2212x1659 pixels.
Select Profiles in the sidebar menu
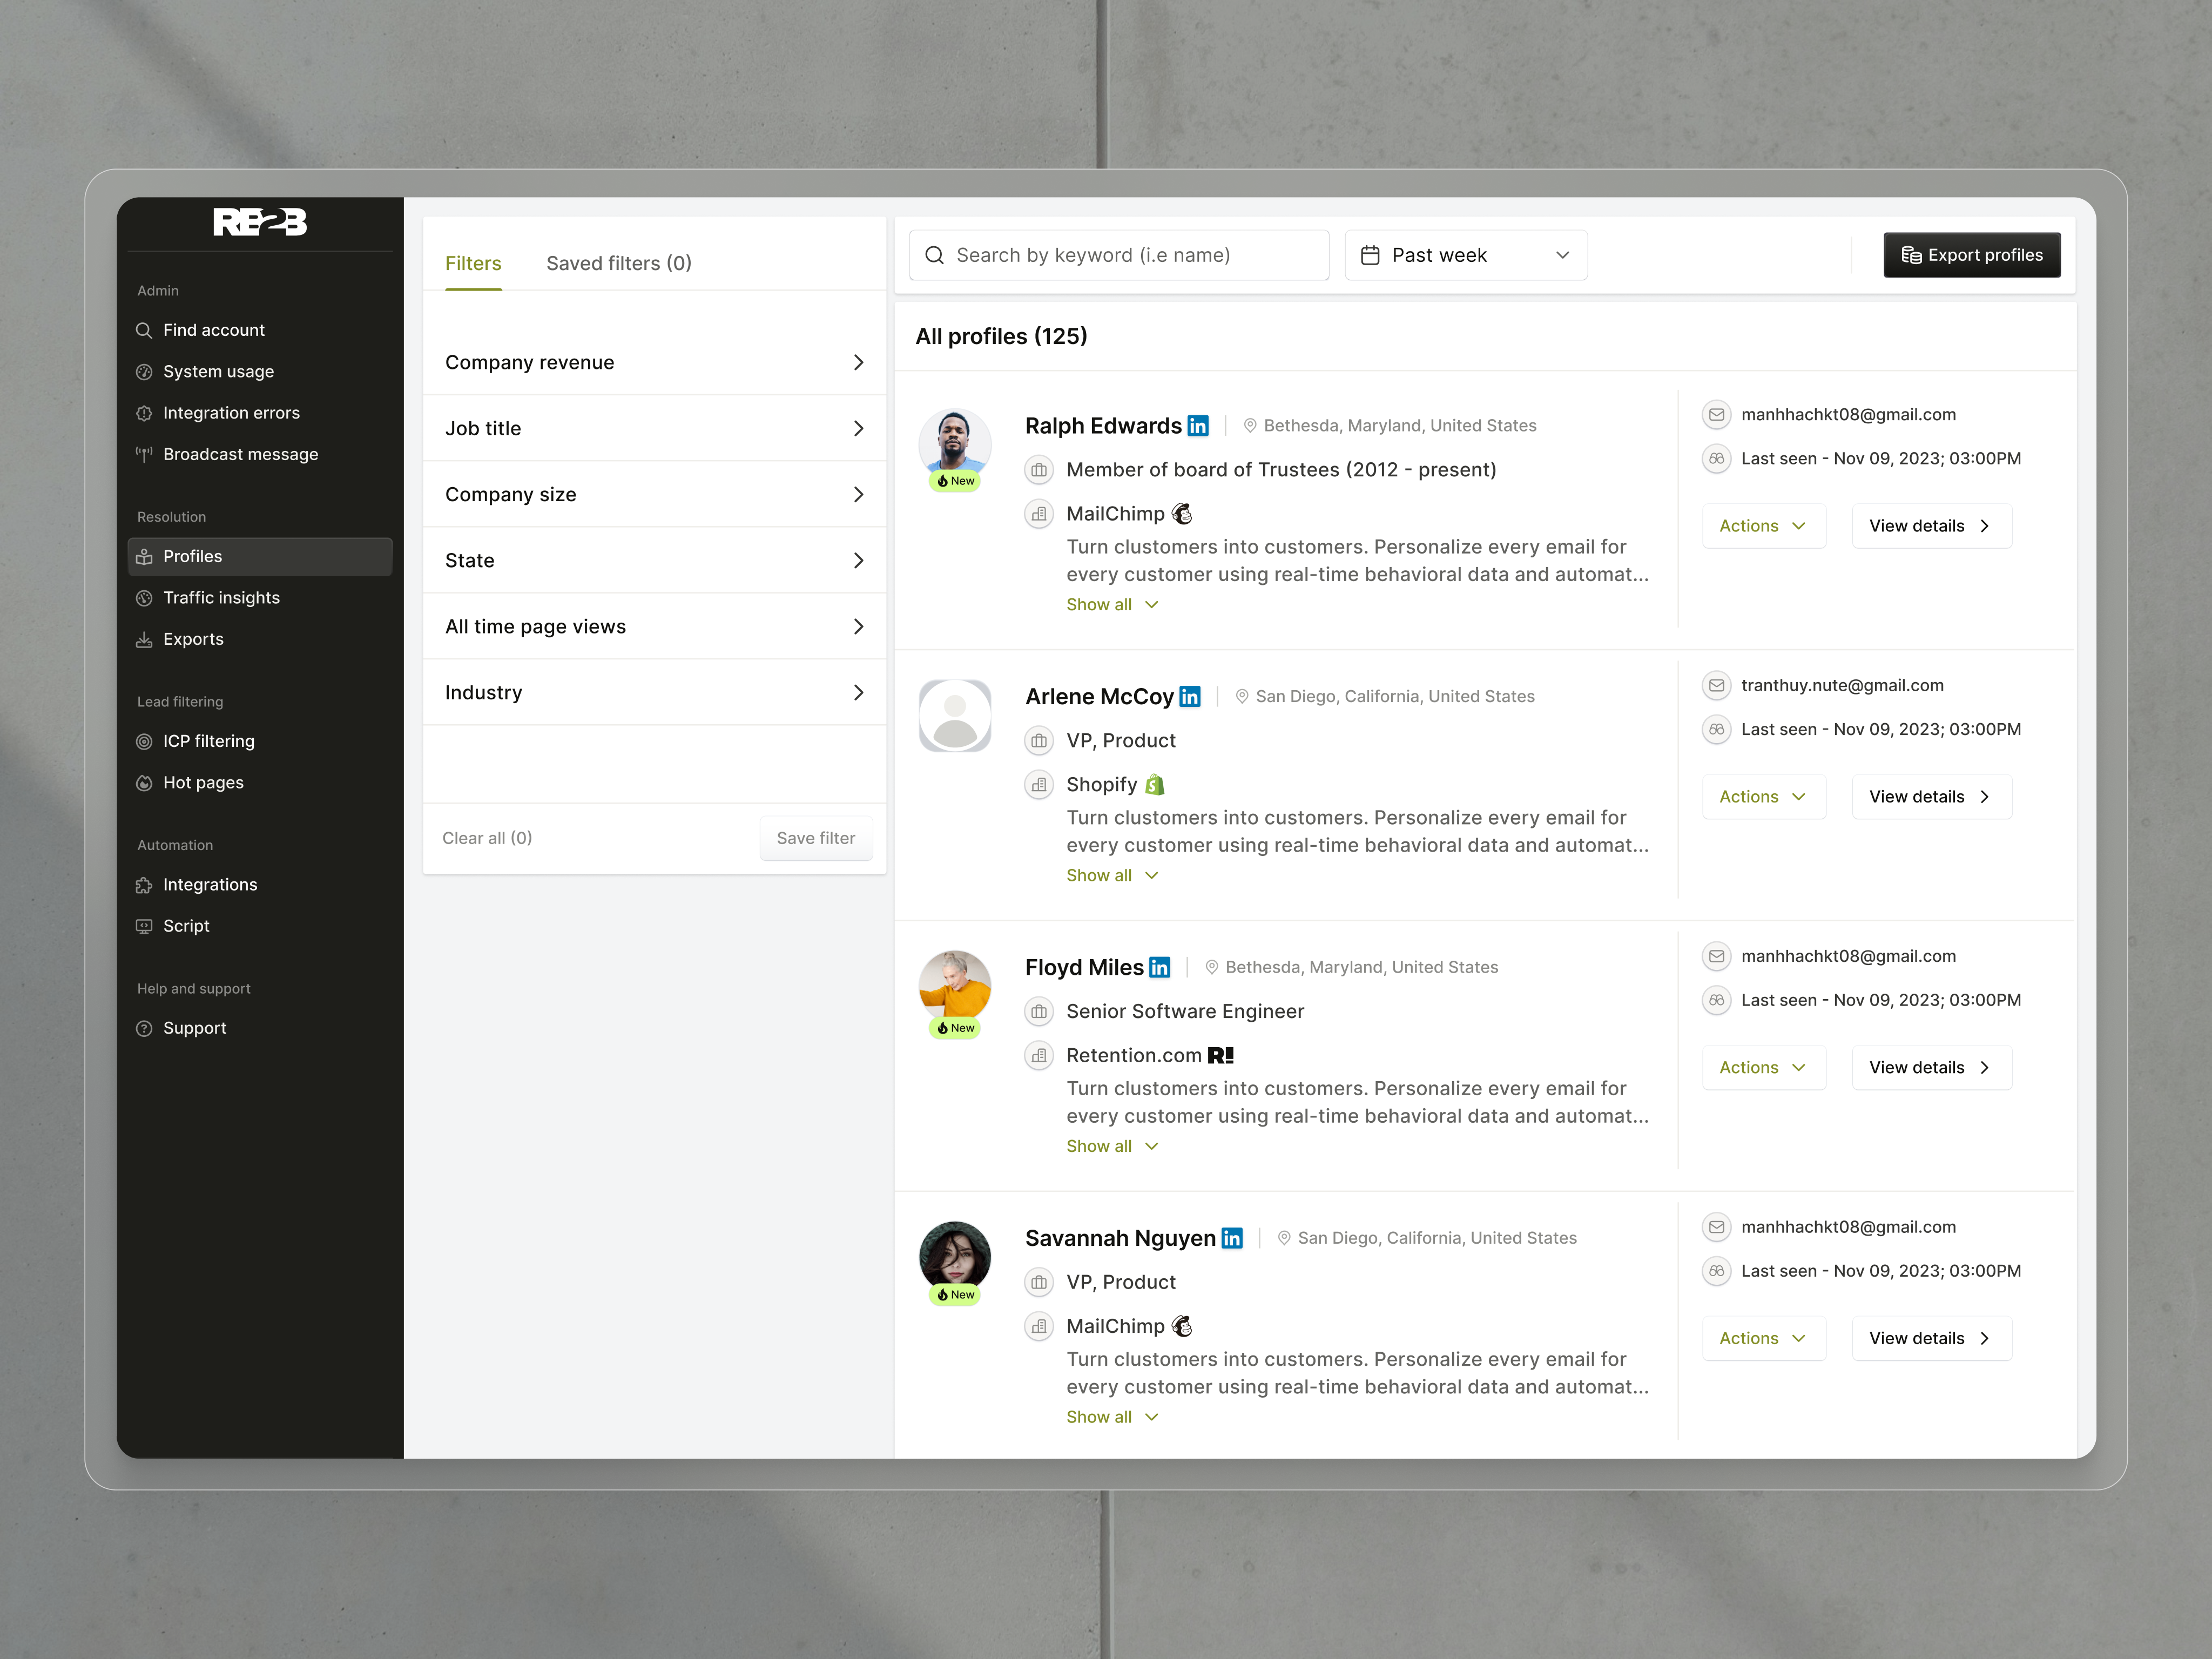click(193, 556)
